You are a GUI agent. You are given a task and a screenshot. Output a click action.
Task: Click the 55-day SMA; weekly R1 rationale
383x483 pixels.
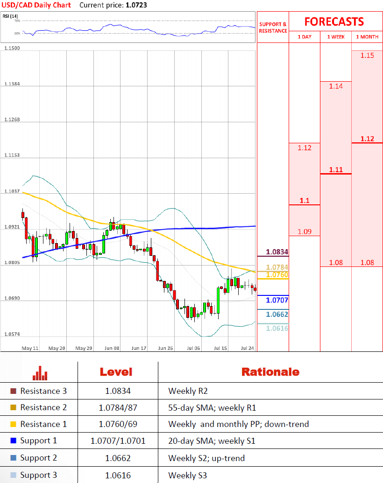[212, 408]
